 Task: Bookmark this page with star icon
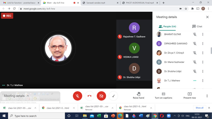click(186, 9)
